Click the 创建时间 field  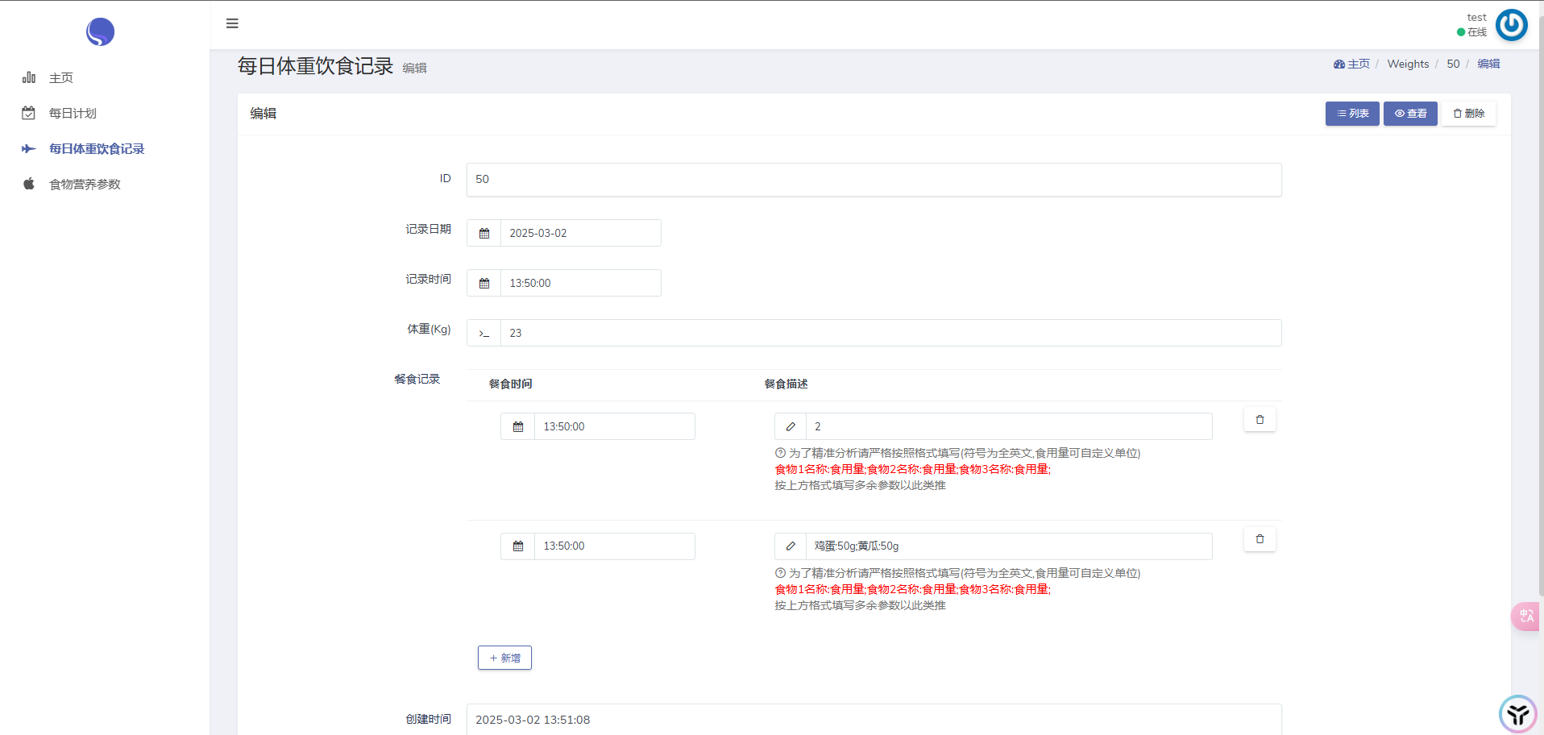[874, 720]
